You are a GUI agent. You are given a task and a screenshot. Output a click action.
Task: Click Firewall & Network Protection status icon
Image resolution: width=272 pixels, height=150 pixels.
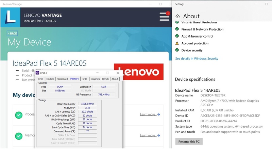[x=177, y=29]
